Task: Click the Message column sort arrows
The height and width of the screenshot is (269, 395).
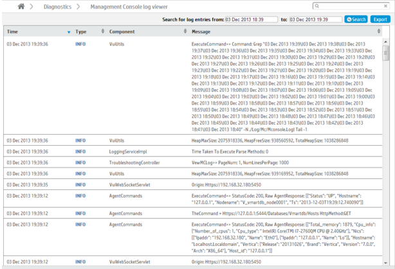Action: pyautogui.click(x=379, y=31)
